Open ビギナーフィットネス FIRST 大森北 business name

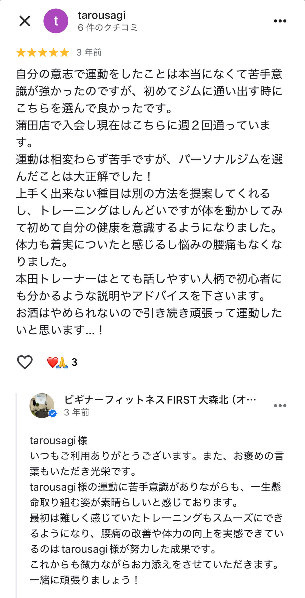(x=160, y=400)
